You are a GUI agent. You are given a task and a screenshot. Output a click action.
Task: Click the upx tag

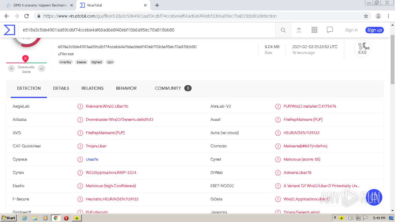(x=110, y=62)
